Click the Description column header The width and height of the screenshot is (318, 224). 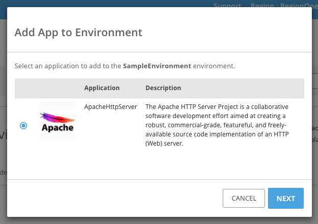coord(163,88)
